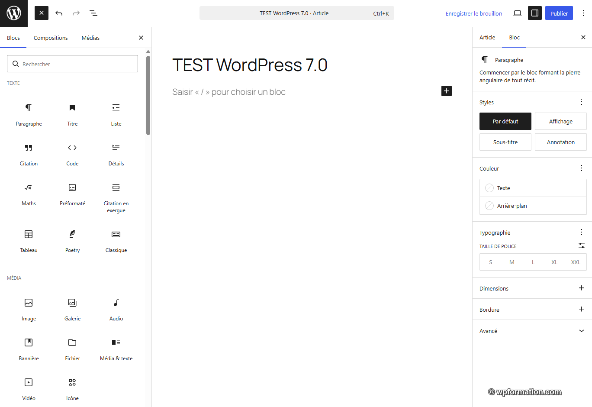Close the block inserter panel
Image resolution: width=592 pixels, height=407 pixels.
click(x=141, y=38)
